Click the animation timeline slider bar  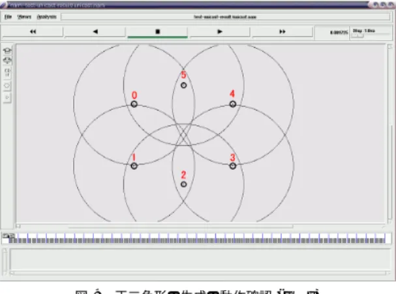coord(197,238)
